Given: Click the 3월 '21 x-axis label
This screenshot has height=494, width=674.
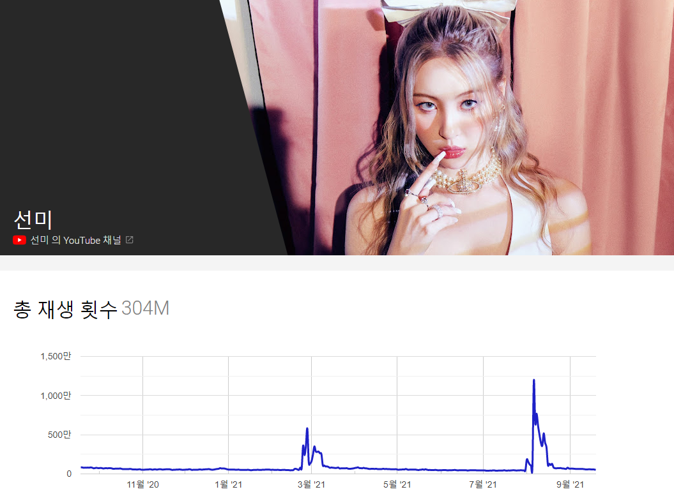Looking at the screenshot, I should point(311,485).
